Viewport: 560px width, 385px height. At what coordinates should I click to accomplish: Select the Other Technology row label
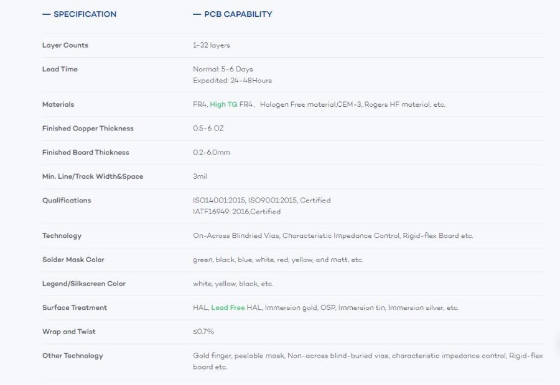tap(73, 356)
